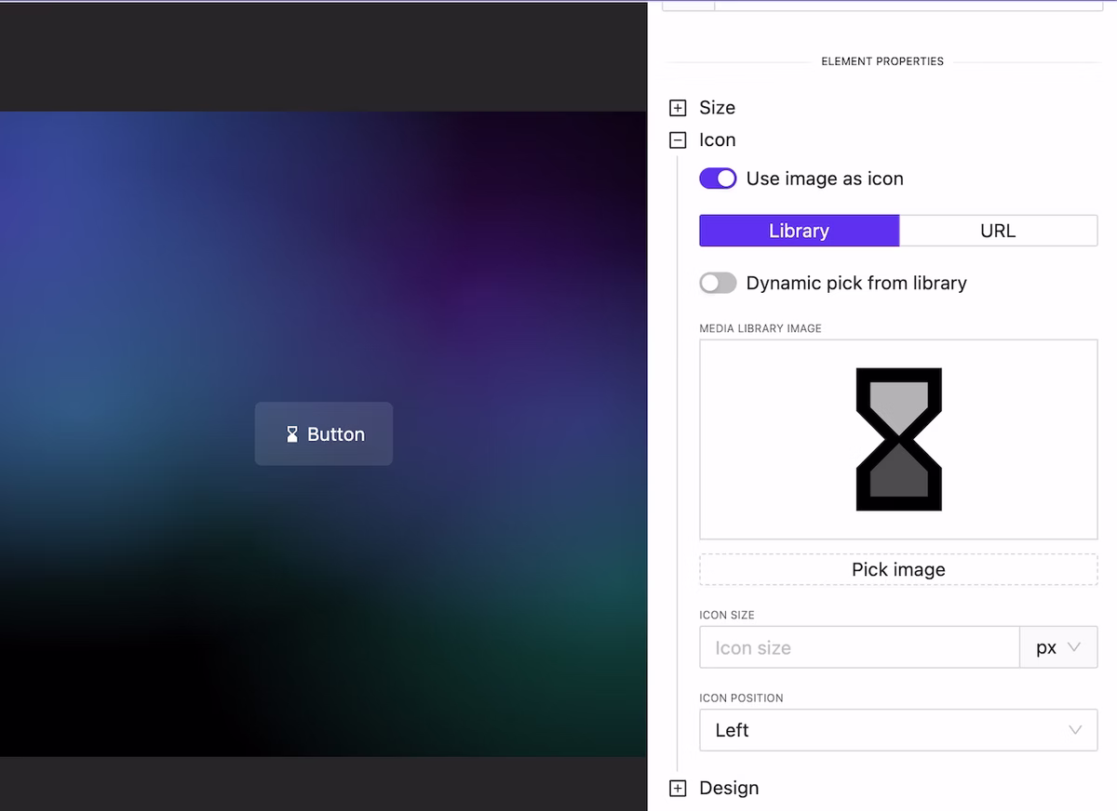Screen dimensions: 1117x811
Task: Select the Button element on the canvas
Action: pyautogui.click(x=323, y=433)
